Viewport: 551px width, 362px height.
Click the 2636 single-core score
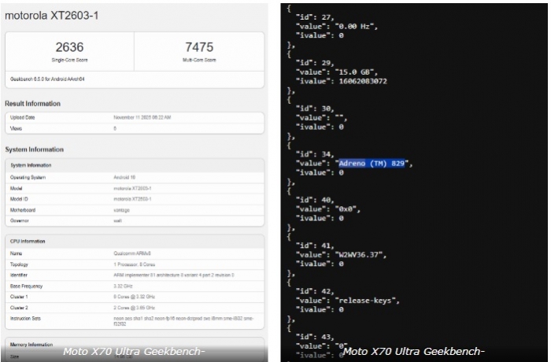(69, 47)
